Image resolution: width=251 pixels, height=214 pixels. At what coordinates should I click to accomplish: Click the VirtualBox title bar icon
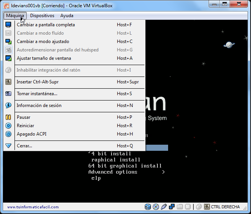(6, 6)
